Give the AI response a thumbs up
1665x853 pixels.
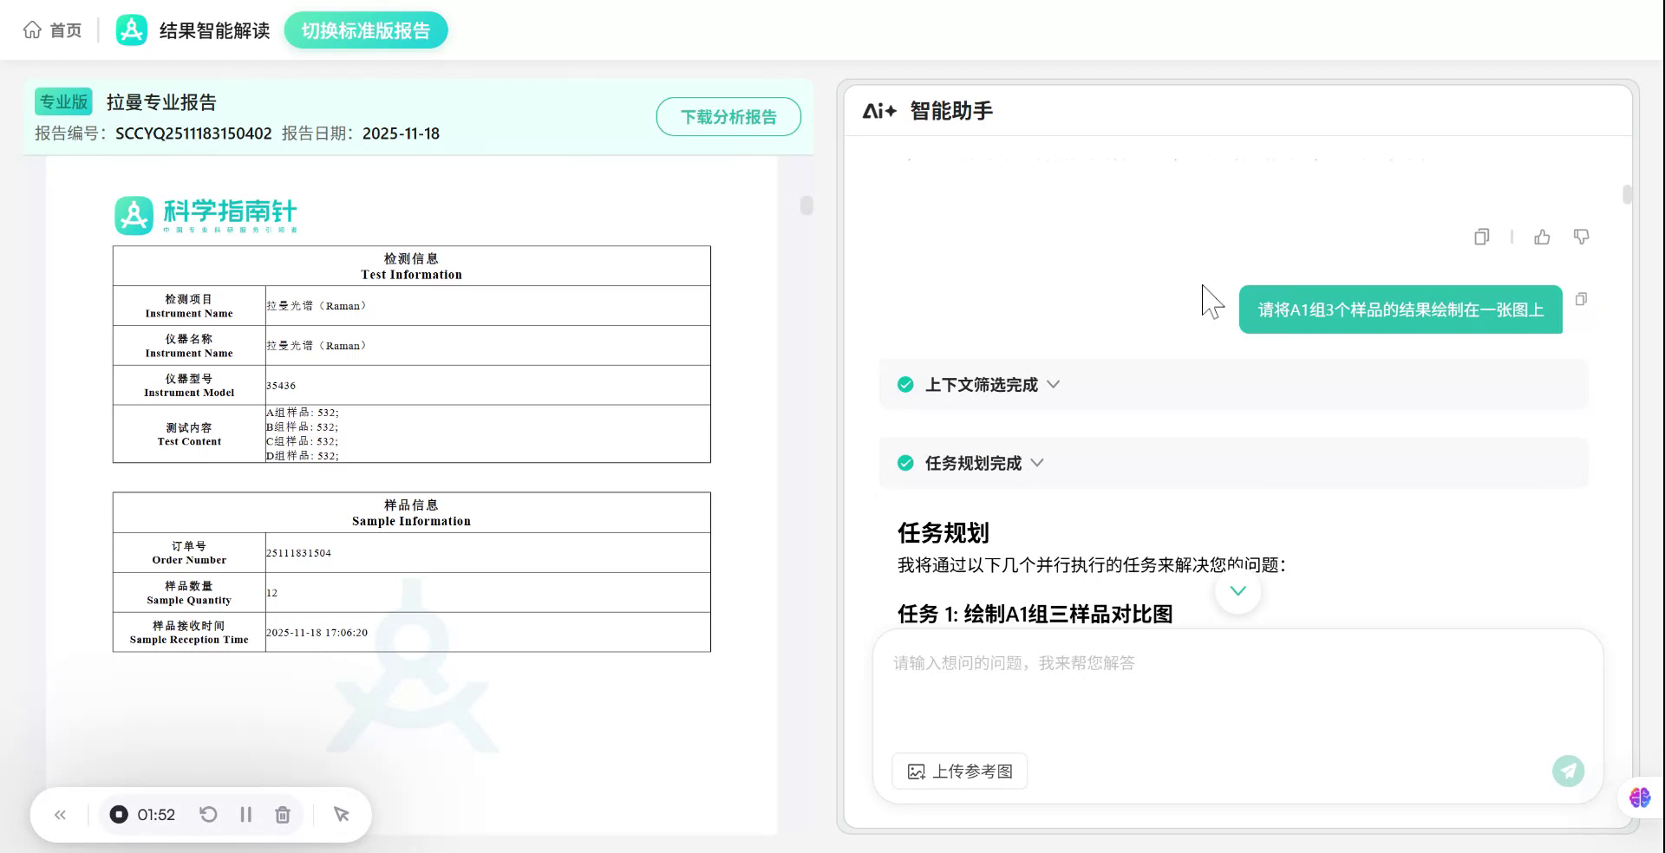point(1542,237)
